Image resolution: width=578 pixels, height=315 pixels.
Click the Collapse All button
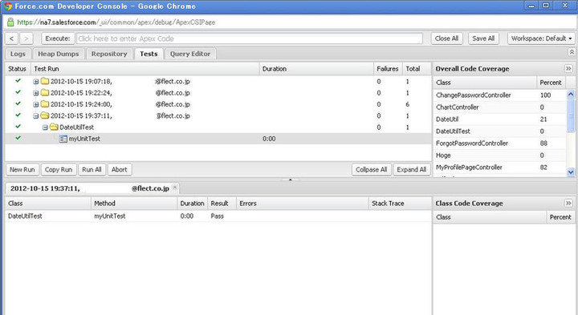point(371,170)
